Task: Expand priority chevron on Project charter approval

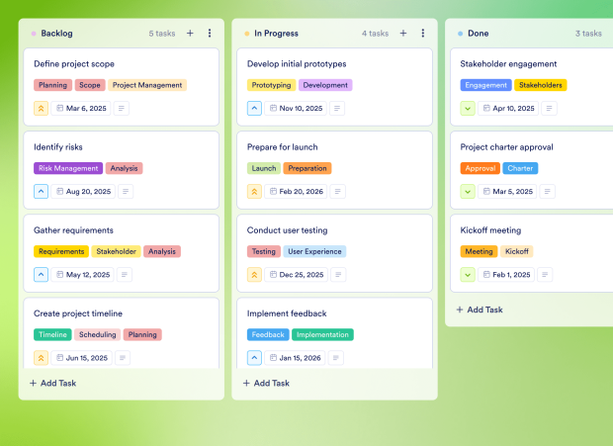Action: tap(468, 192)
